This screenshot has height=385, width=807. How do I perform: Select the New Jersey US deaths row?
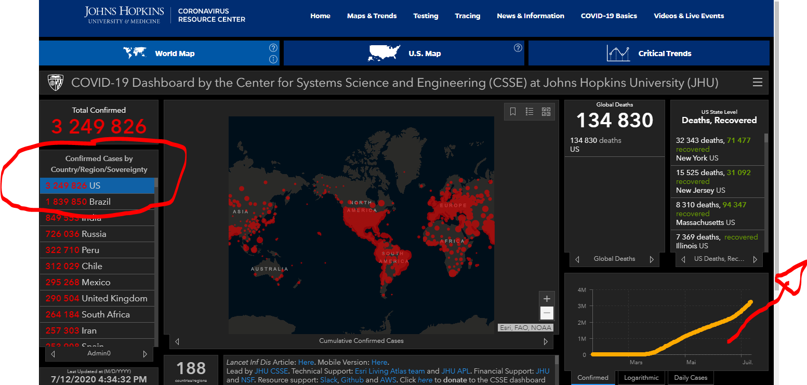[x=717, y=181]
